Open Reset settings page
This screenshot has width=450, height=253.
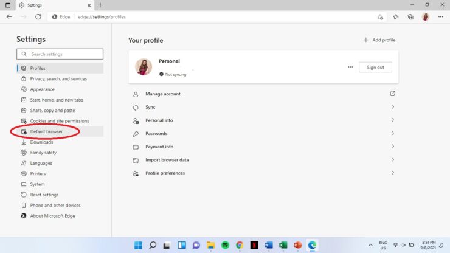pyautogui.click(x=60, y=195)
